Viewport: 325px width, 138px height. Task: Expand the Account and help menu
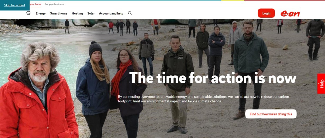point(111,13)
